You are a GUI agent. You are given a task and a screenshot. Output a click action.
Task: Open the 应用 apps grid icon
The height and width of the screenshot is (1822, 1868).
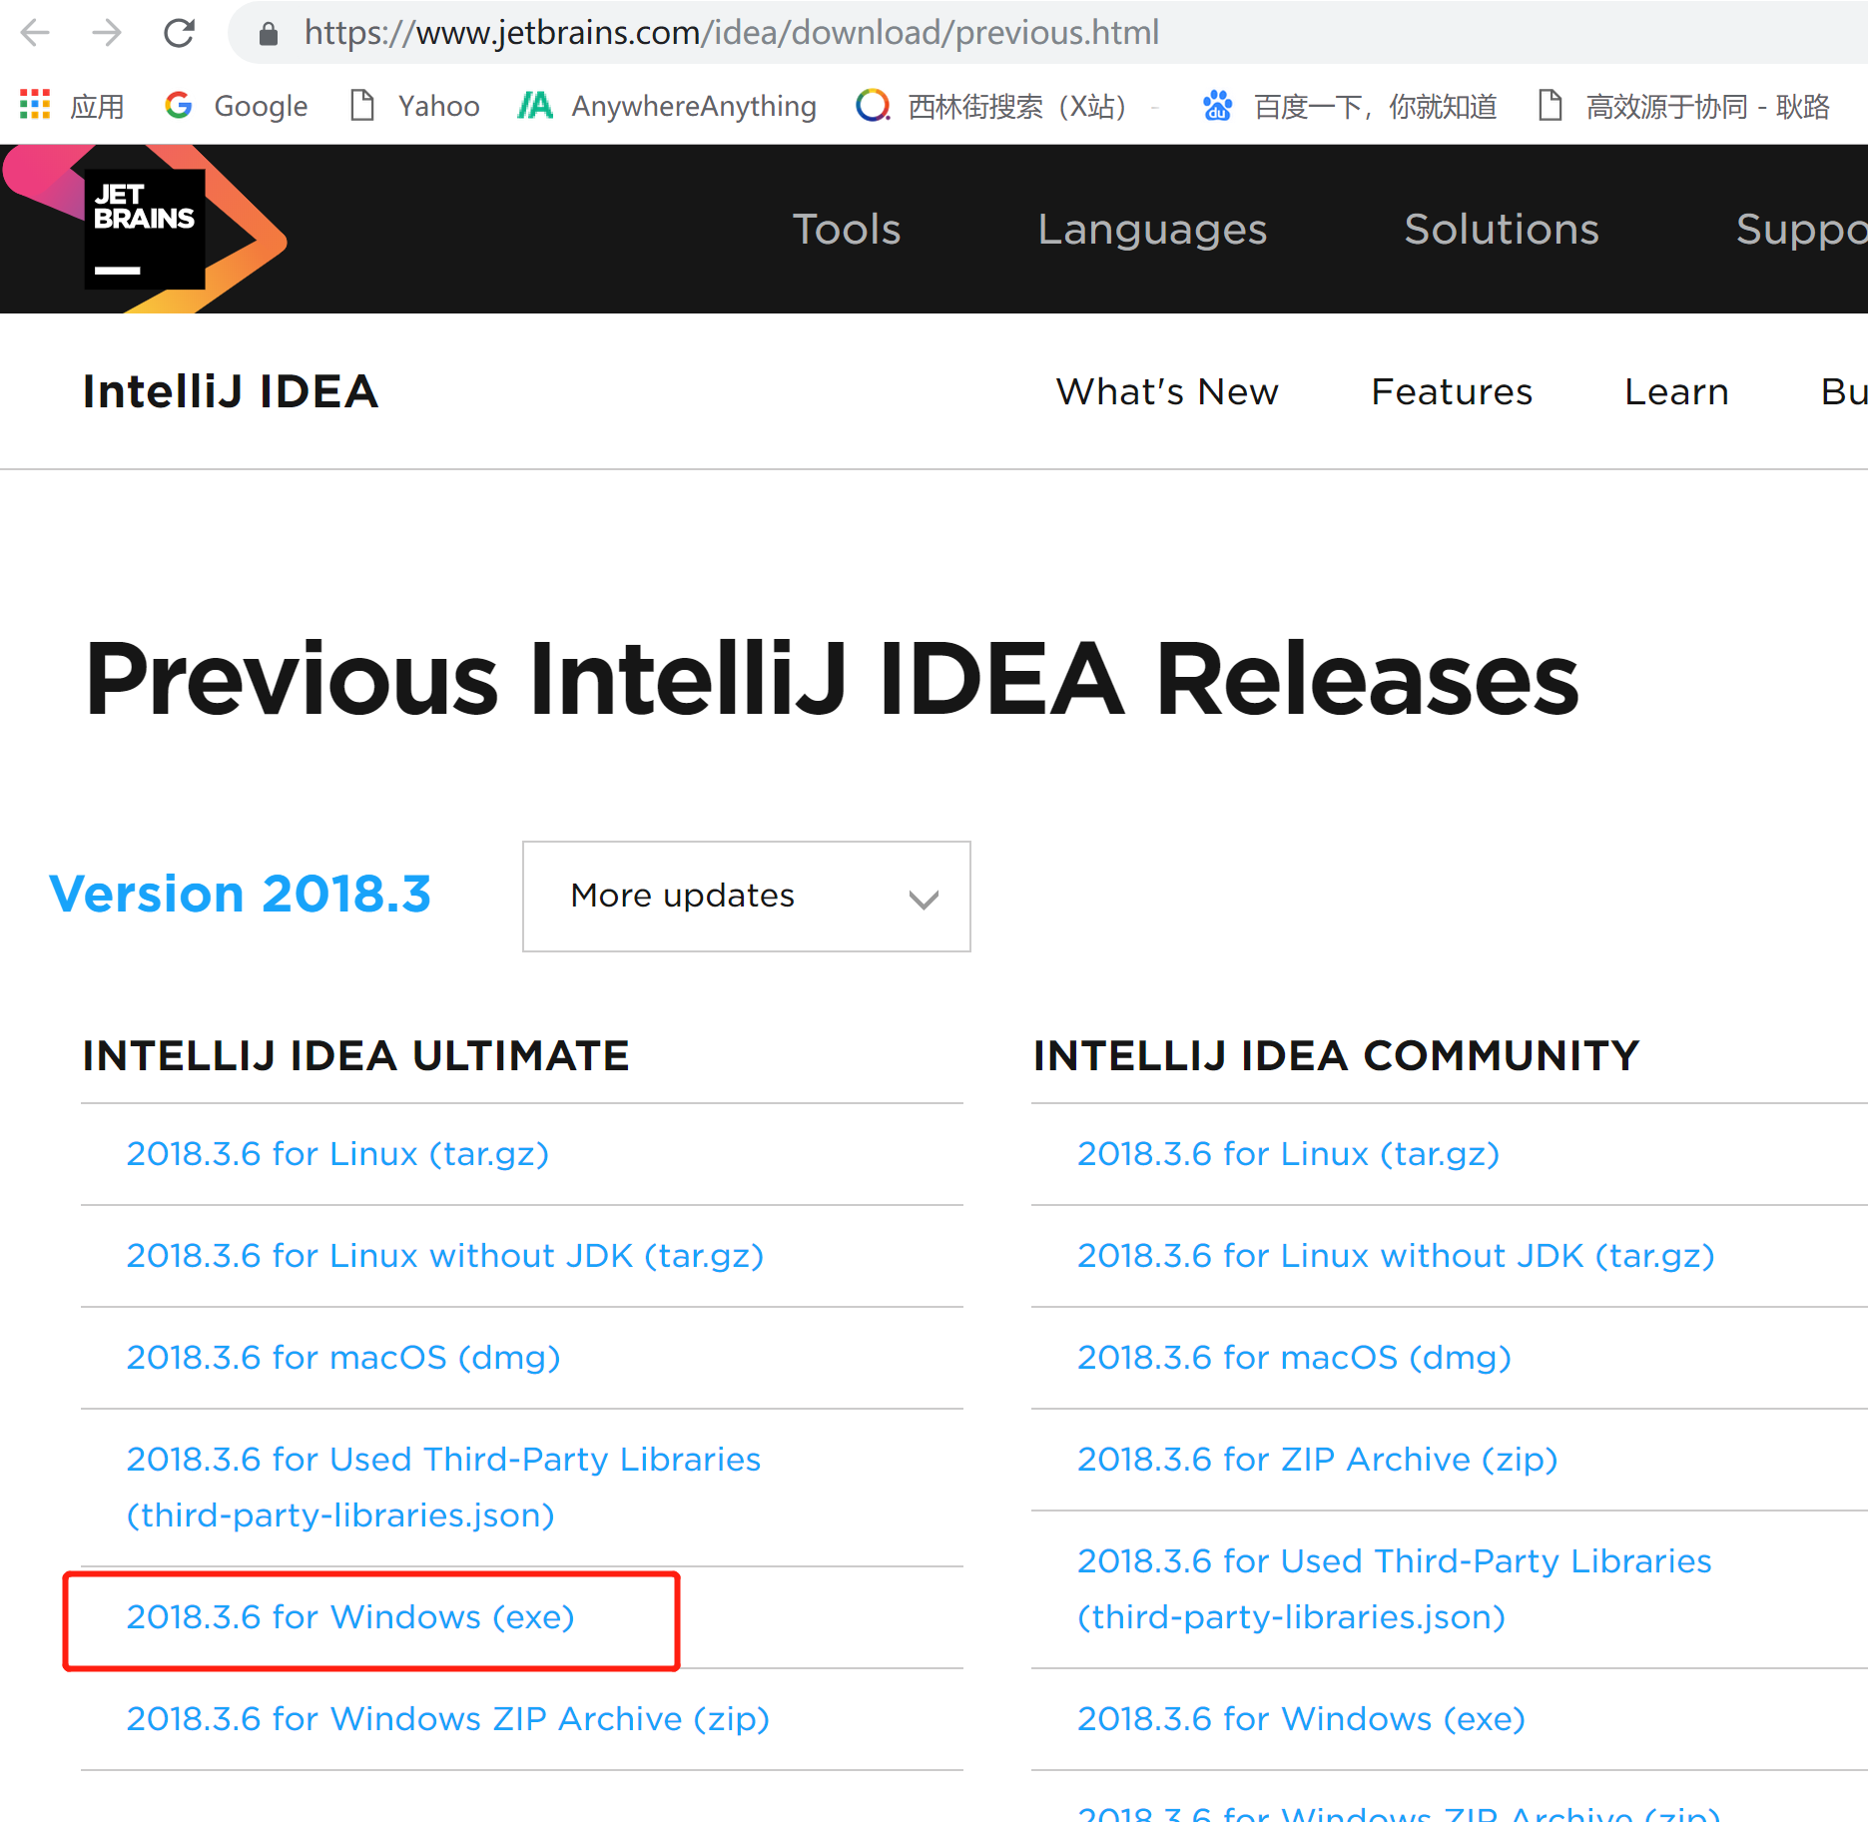click(x=34, y=106)
